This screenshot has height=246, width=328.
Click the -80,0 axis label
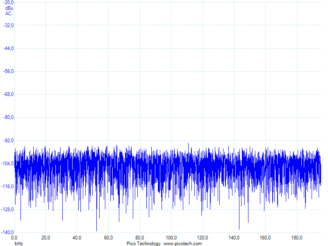click(x=9, y=117)
